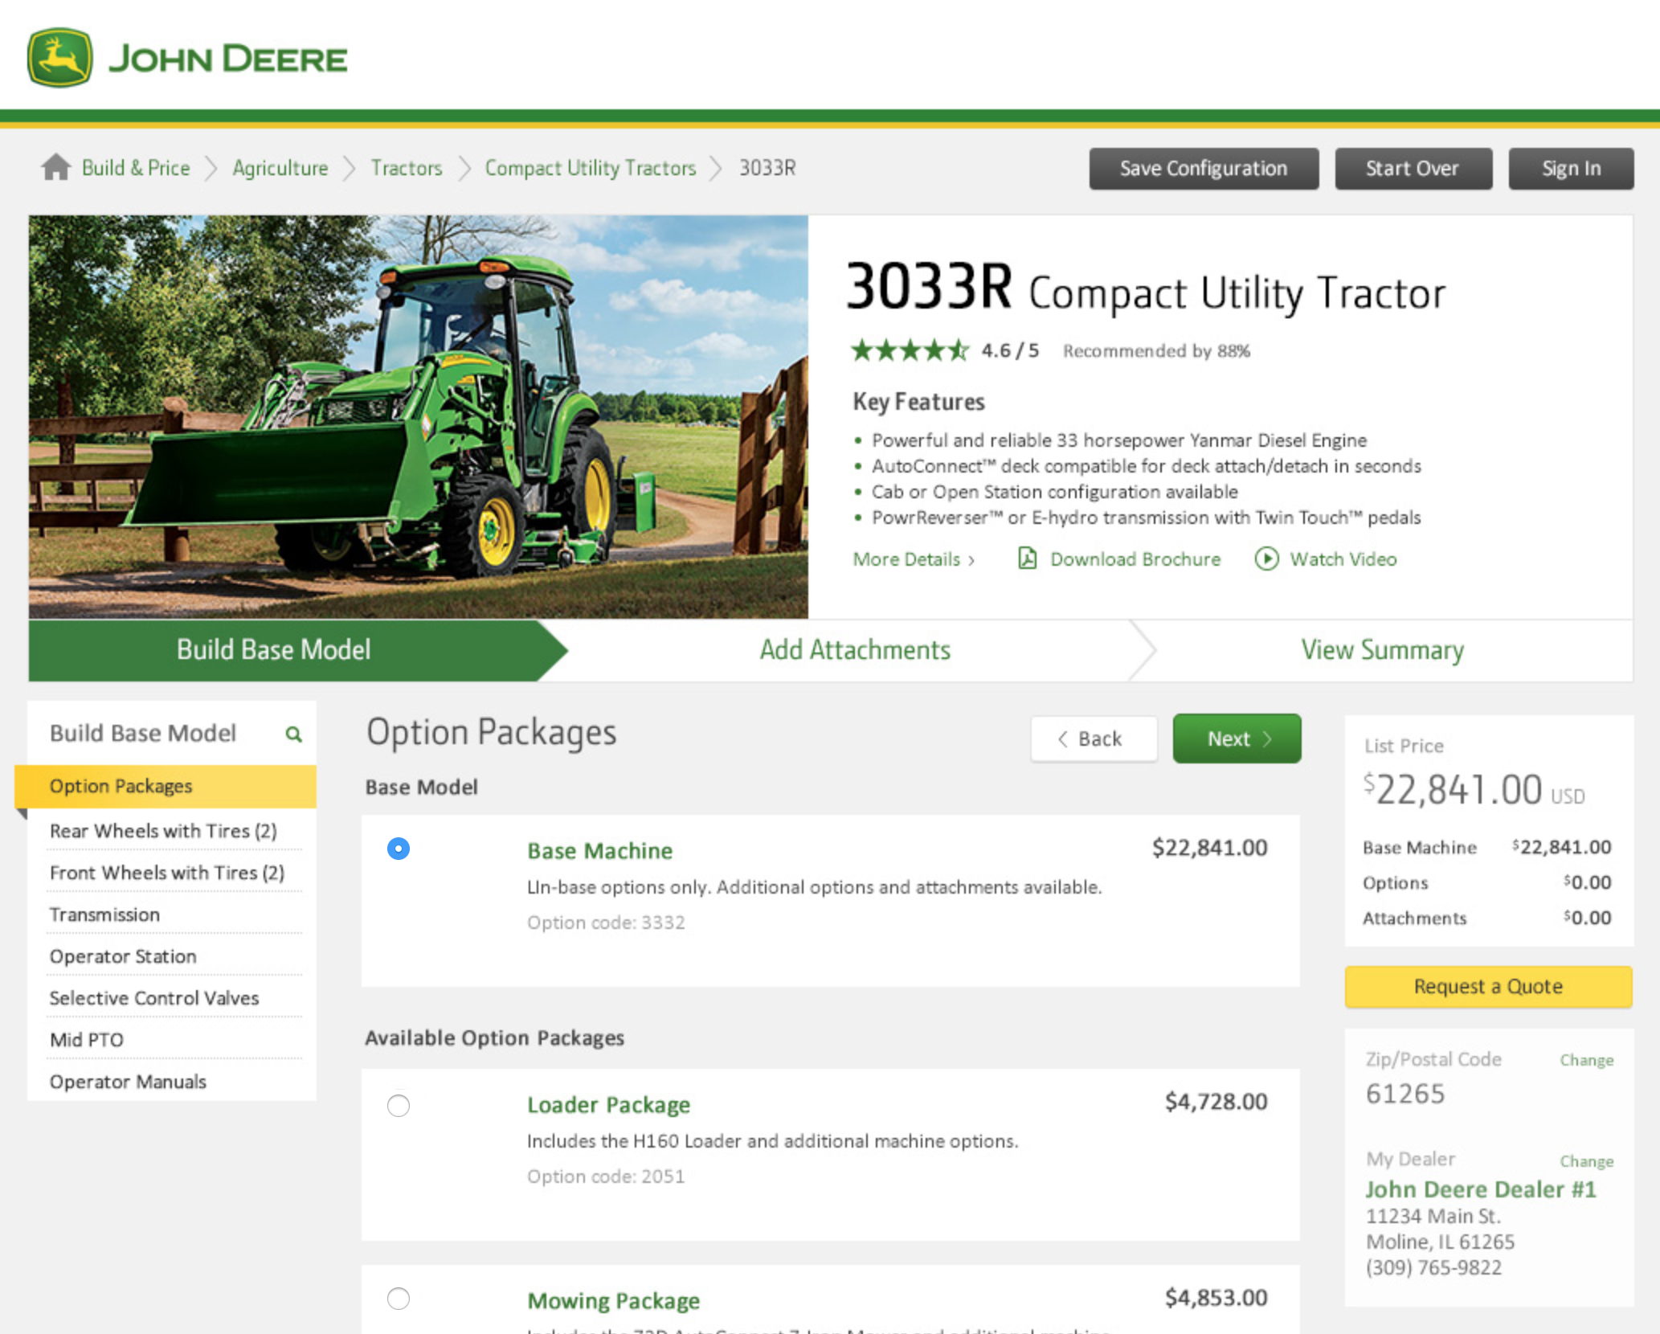Image resolution: width=1660 pixels, height=1334 pixels.
Task: Open the View Summary tab
Action: [x=1381, y=649]
